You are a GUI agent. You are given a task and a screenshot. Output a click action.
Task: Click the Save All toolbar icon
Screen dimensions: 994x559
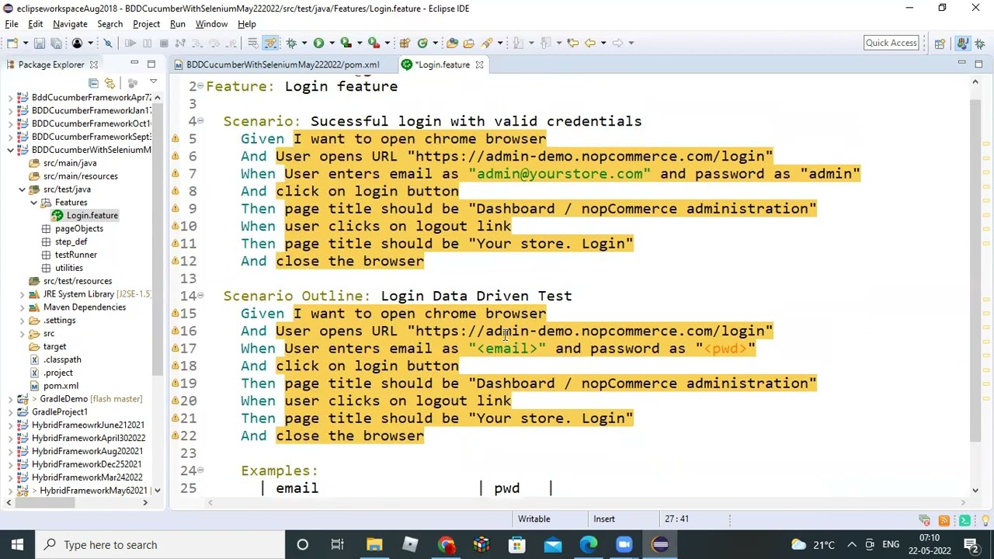click(x=56, y=43)
